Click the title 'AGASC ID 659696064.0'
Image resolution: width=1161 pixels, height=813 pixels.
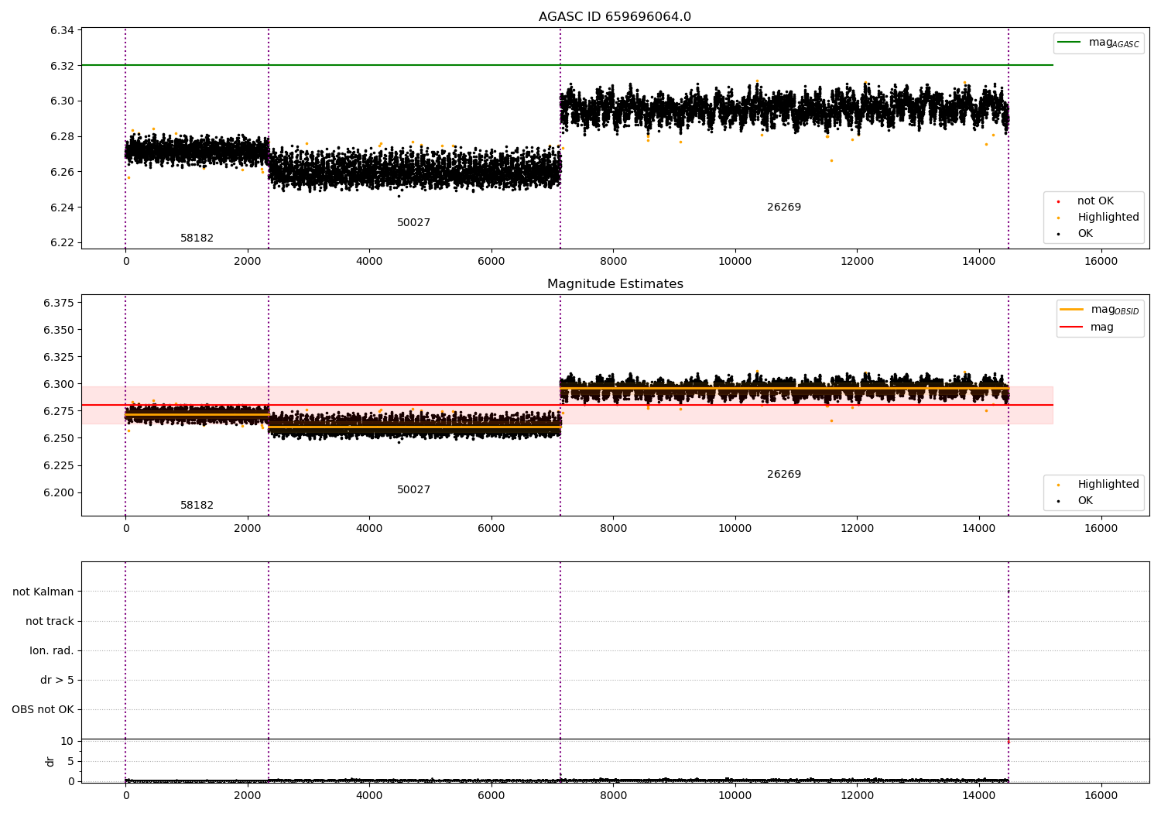[615, 17]
